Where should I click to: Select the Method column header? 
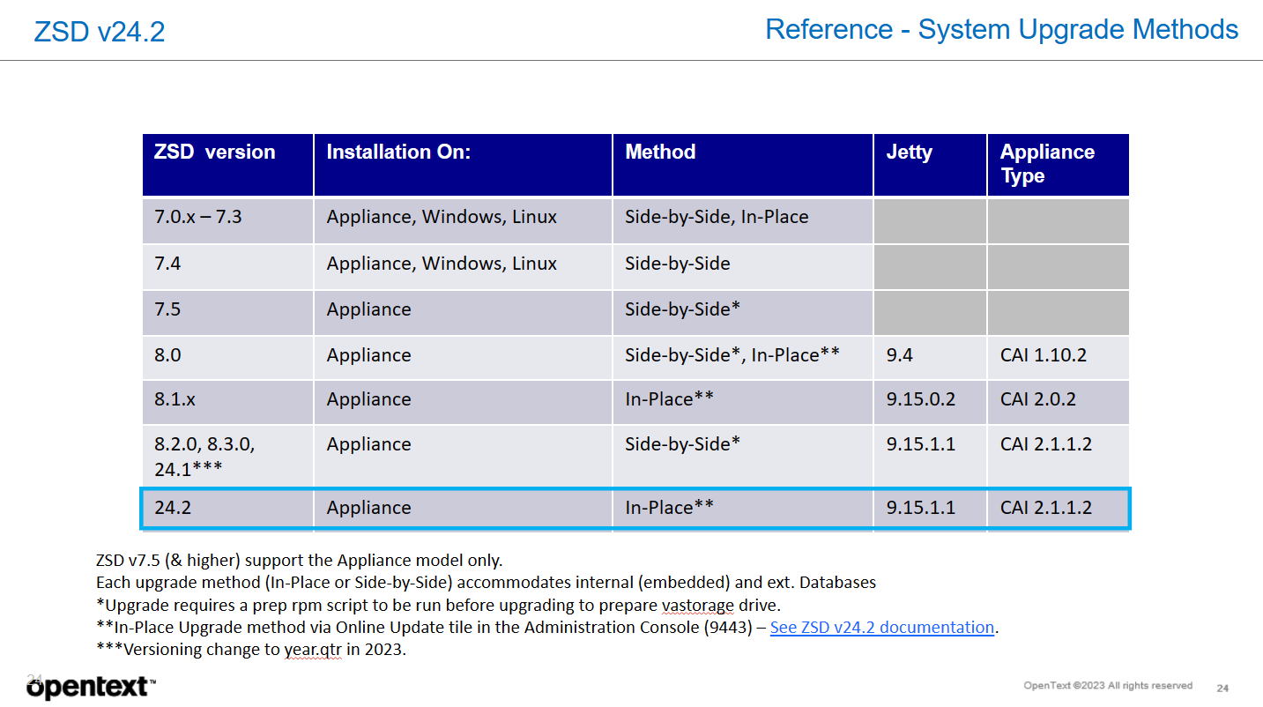[661, 152]
